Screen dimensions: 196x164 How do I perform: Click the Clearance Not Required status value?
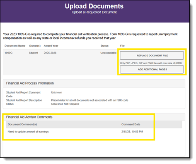pyautogui.click(x=65, y=104)
